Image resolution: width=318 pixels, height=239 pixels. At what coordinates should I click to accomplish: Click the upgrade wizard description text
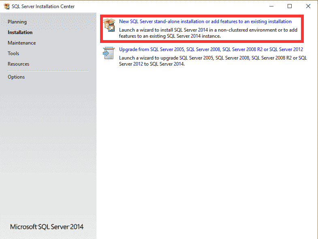coord(213,61)
